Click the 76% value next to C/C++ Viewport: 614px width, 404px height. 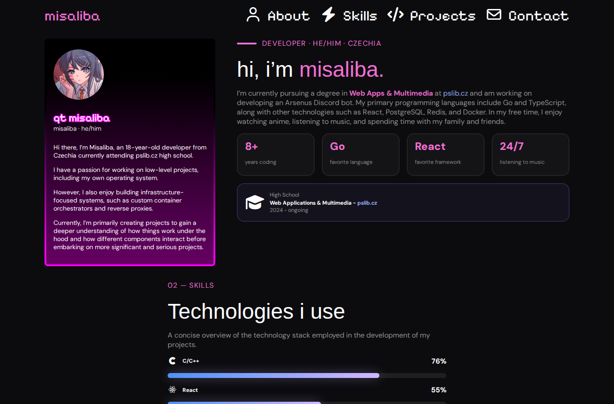(439, 361)
